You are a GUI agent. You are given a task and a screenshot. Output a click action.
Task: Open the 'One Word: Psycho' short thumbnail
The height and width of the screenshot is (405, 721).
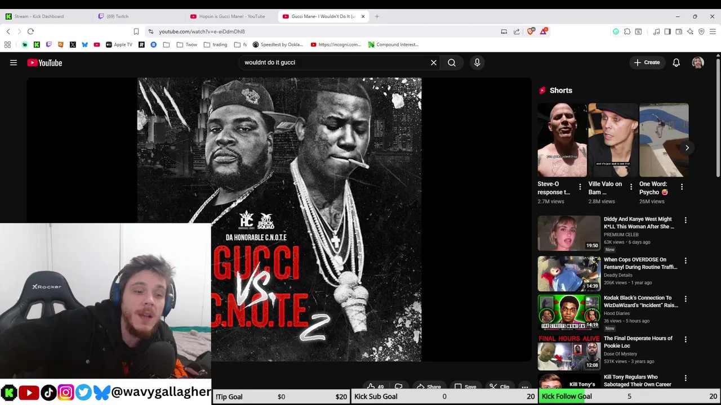coord(664,140)
